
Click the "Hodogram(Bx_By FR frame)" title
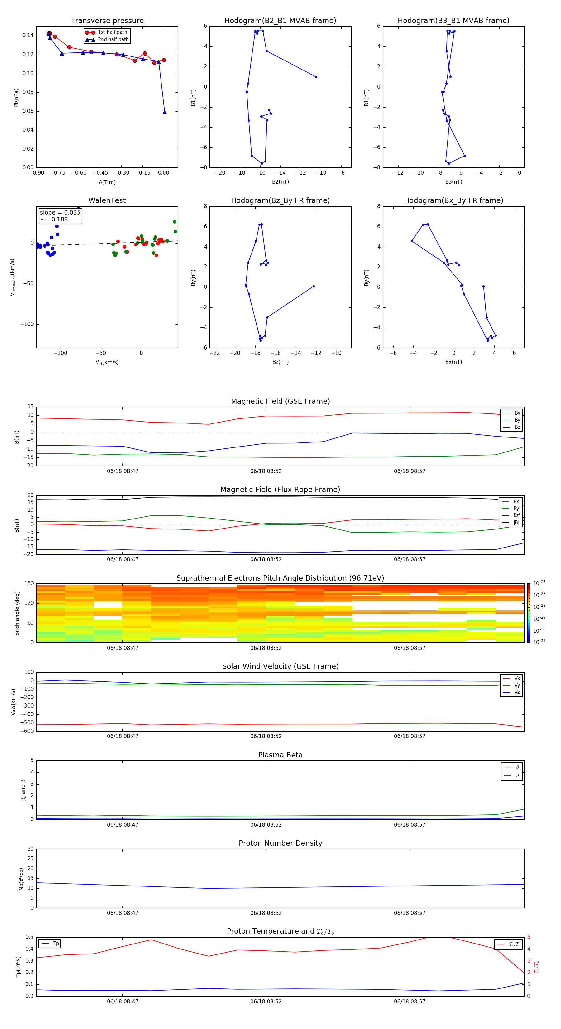[453, 200]
